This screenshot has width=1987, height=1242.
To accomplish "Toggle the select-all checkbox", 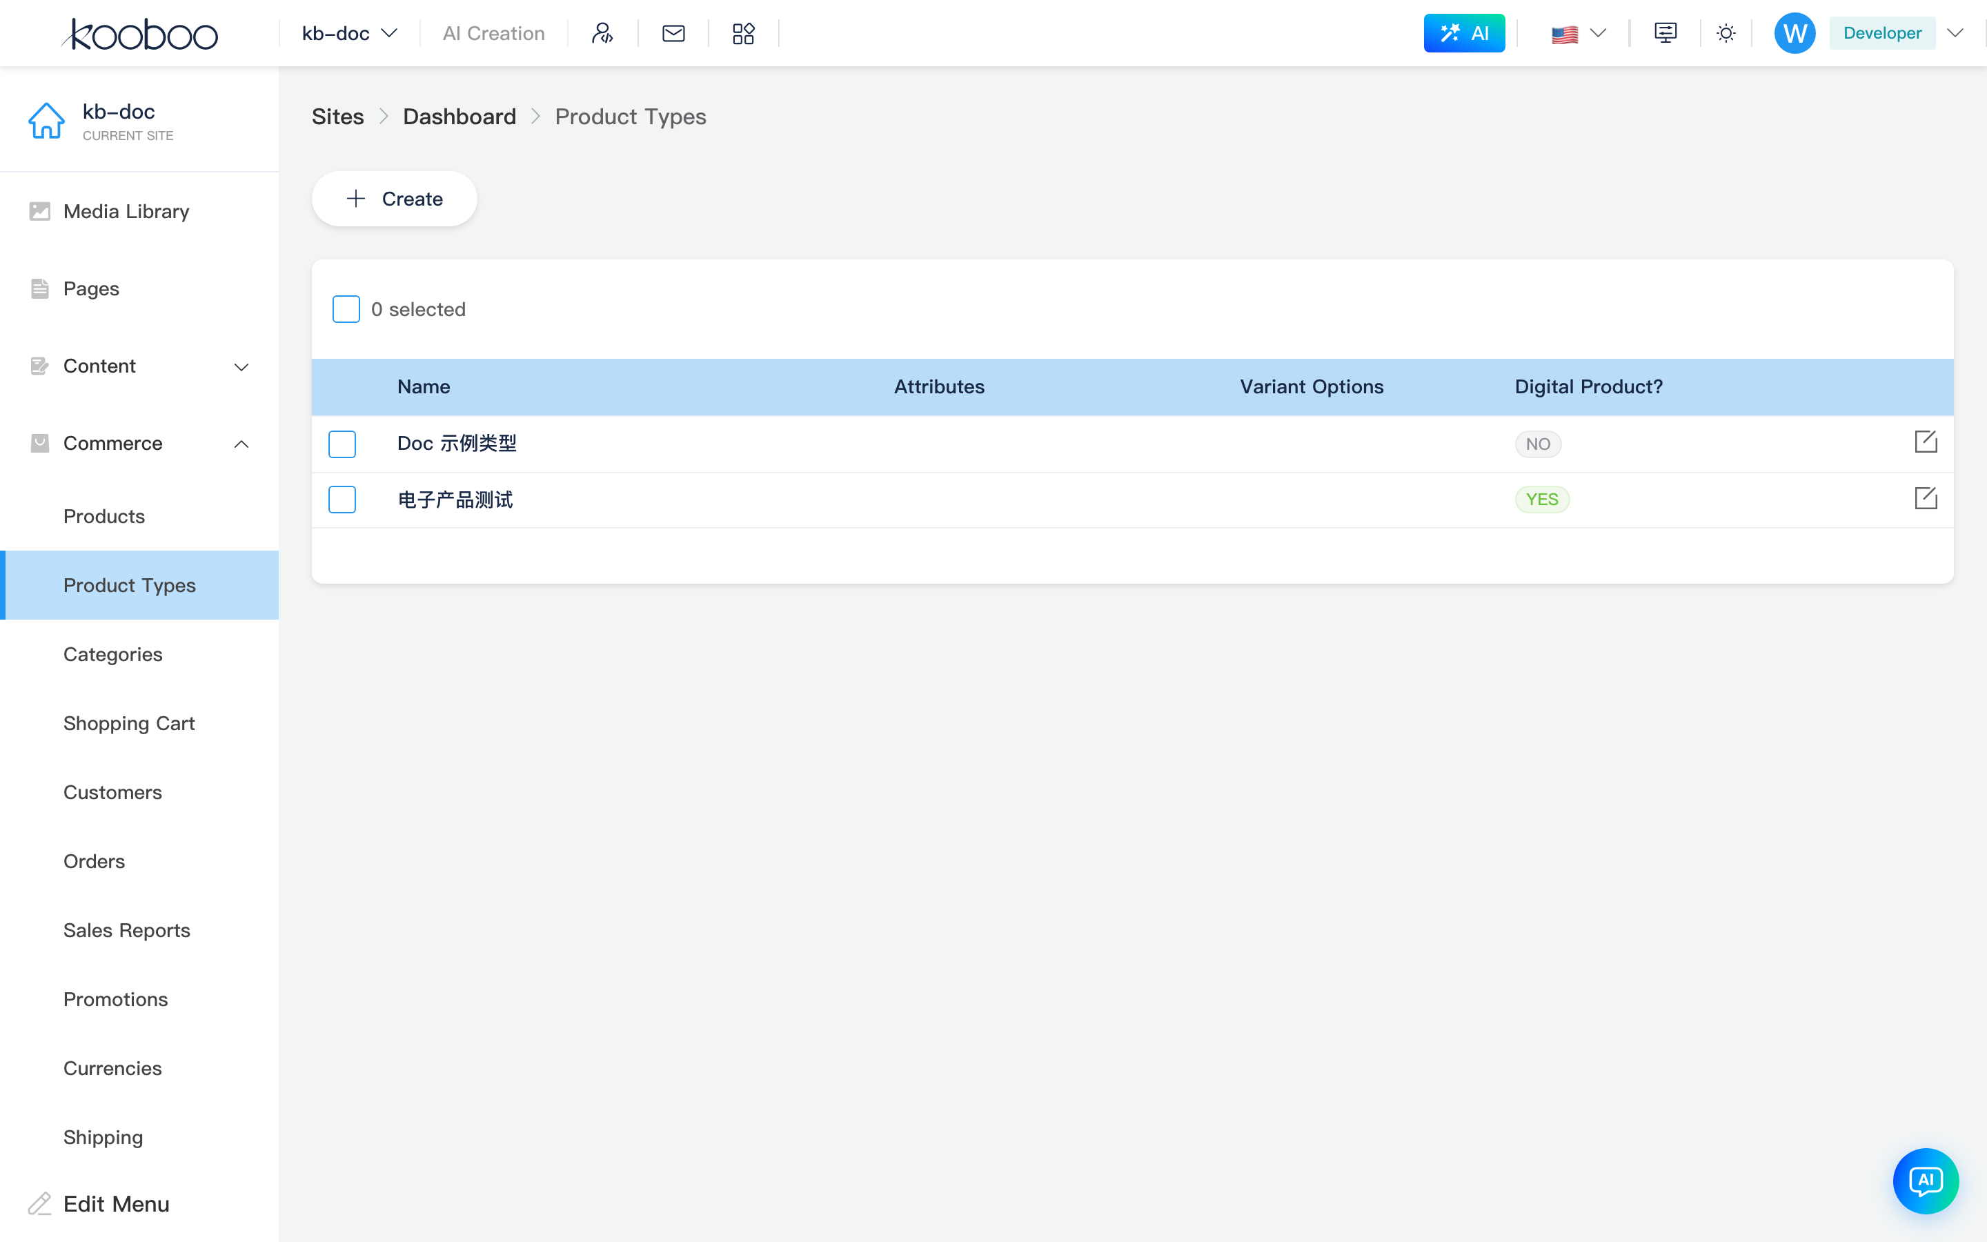I will coord(346,309).
